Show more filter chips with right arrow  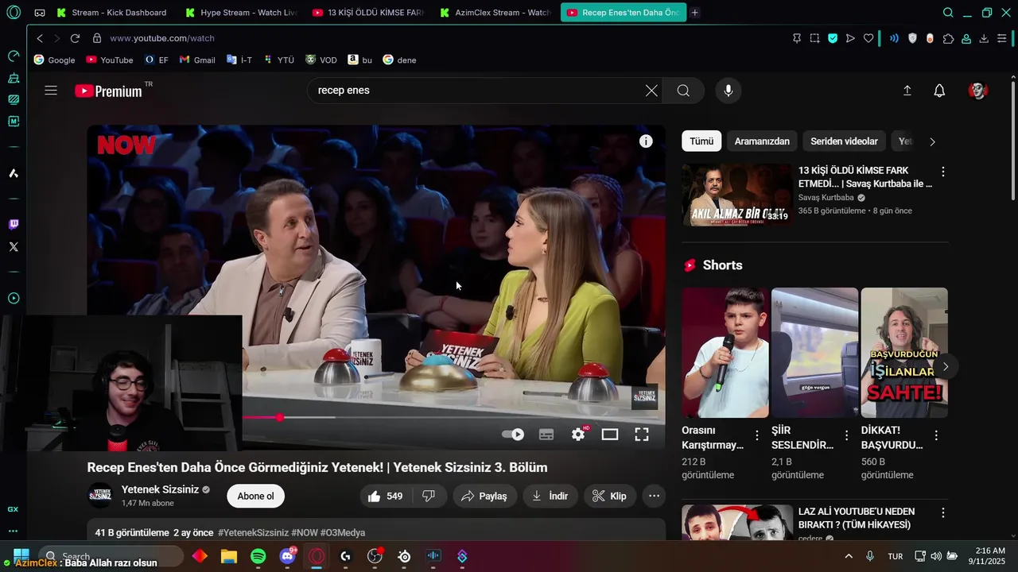point(932,141)
